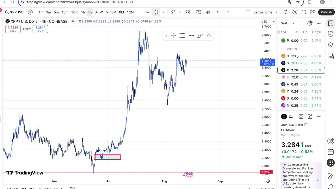Open the Watchlist panel icon in right sidebar
The height and width of the screenshot is (189, 336).
(x=331, y=23)
